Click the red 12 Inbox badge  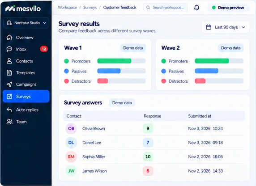[x=44, y=49]
